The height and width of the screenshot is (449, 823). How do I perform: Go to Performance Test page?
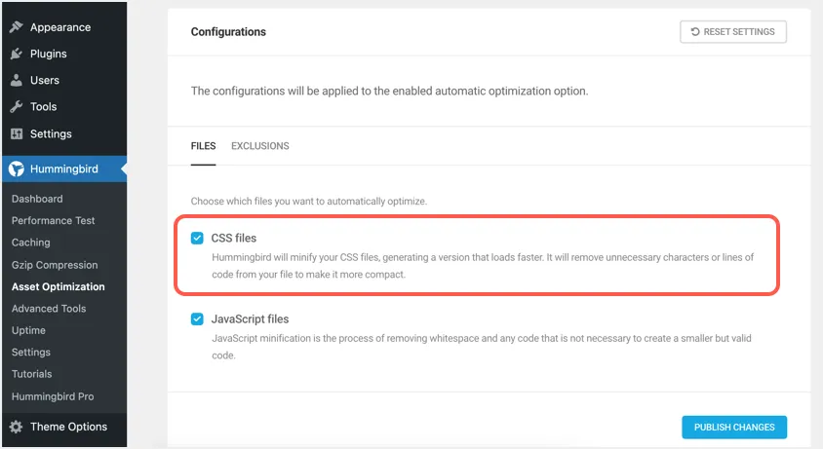[x=54, y=221]
